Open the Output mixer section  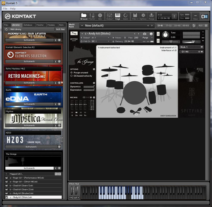pos(109,16)
